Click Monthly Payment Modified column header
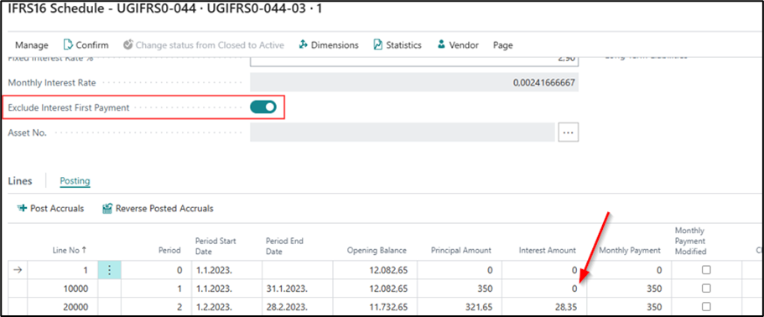The height and width of the screenshot is (317, 764). (691, 241)
